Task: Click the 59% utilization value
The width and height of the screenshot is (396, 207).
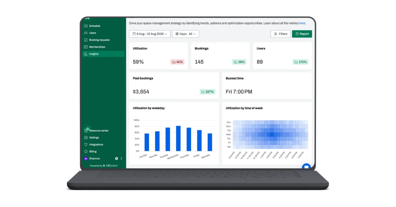Action: pos(138,62)
